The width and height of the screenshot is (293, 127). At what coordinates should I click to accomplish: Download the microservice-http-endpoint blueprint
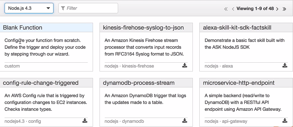285,121
